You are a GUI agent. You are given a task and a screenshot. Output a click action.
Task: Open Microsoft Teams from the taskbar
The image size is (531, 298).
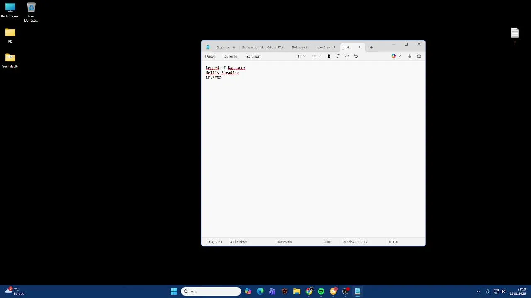pyautogui.click(x=272, y=291)
